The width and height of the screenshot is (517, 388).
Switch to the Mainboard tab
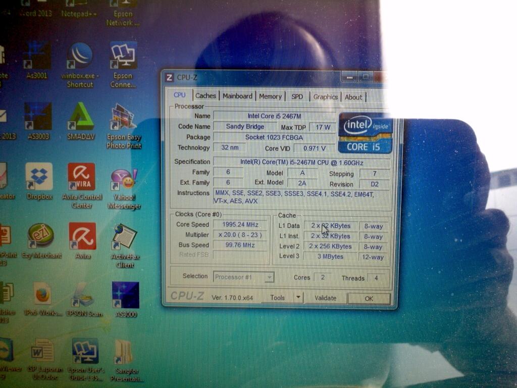(x=237, y=96)
